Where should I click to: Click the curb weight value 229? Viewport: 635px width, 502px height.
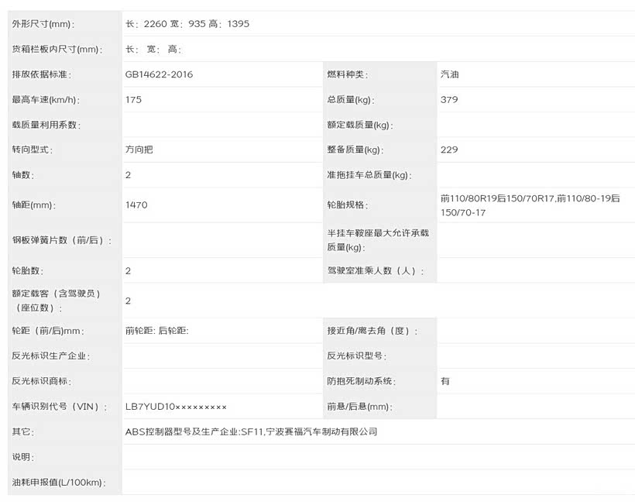449,150
